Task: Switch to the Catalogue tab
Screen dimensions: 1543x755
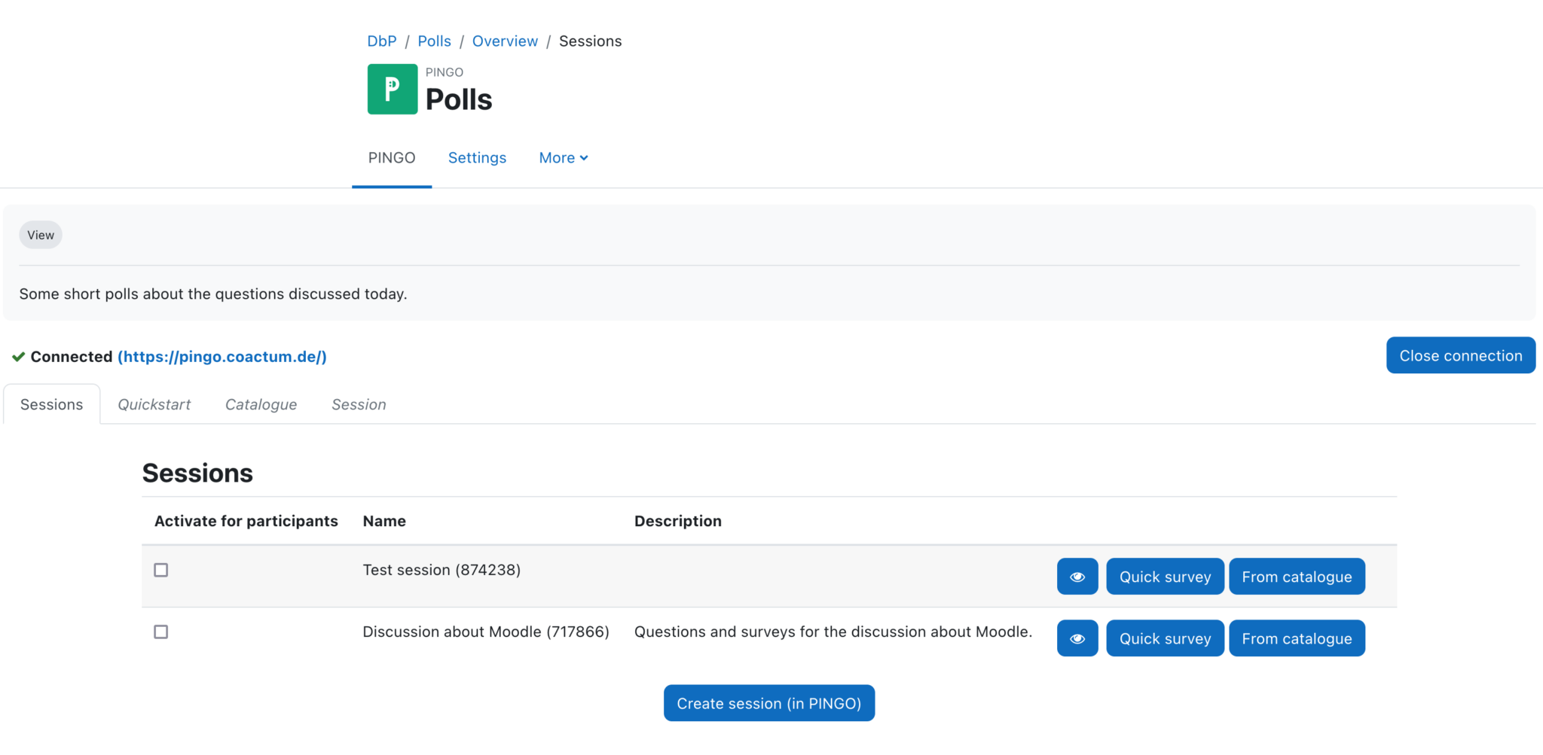Action: tap(261, 404)
